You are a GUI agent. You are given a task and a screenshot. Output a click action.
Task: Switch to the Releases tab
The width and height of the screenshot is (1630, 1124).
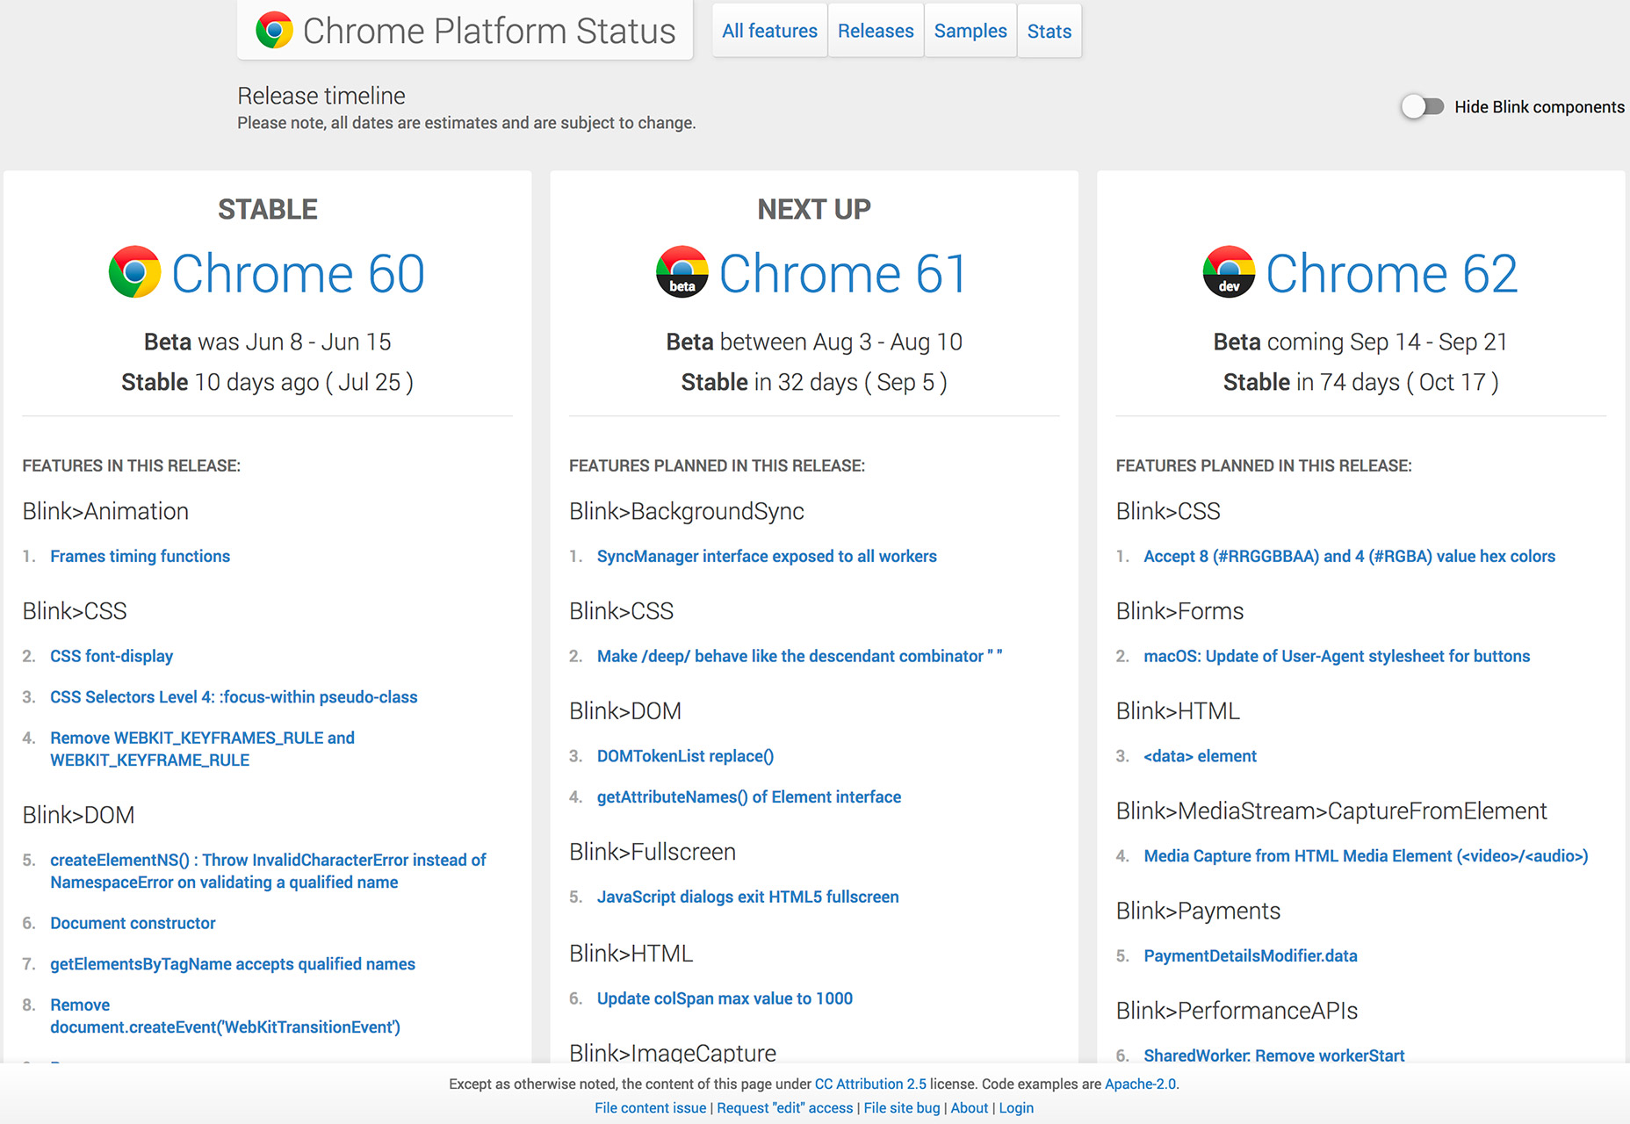[876, 32]
